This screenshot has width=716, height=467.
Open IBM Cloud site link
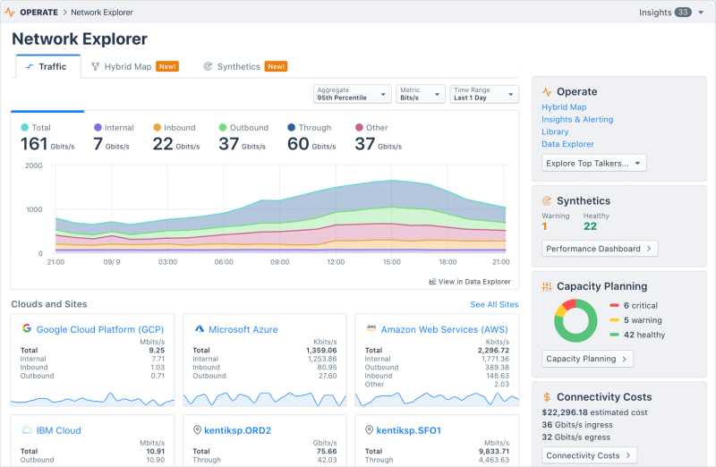click(x=58, y=430)
